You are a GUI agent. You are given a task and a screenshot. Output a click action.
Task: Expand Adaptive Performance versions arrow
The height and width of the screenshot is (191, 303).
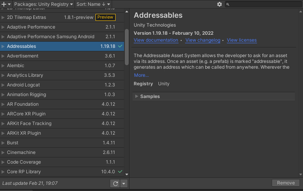3,27
